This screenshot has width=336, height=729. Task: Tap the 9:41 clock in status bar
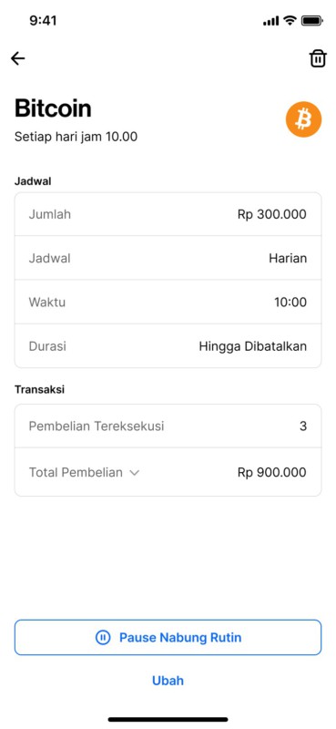(43, 20)
